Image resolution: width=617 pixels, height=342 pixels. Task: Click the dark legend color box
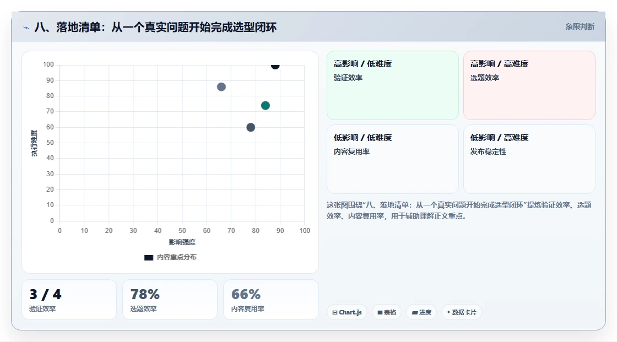point(148,258)
